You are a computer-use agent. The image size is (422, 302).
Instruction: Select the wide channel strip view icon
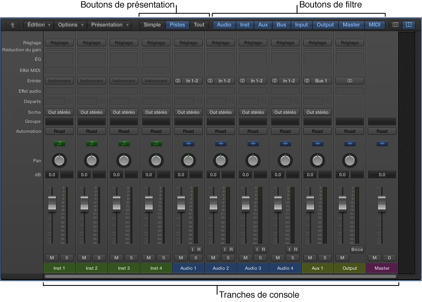(x=408, y=25)
